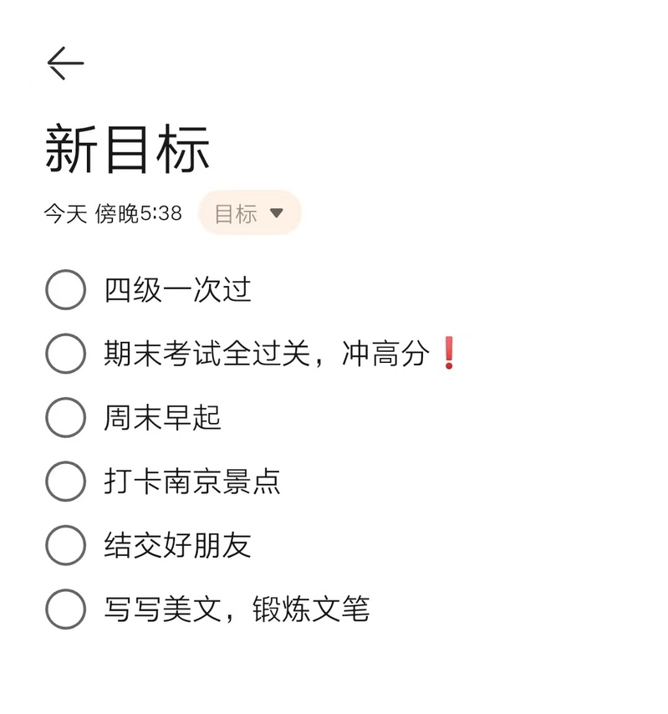
Task: Tap the 今天 傍晚5:38 timestamp
Action: click(x=113, y=213)
